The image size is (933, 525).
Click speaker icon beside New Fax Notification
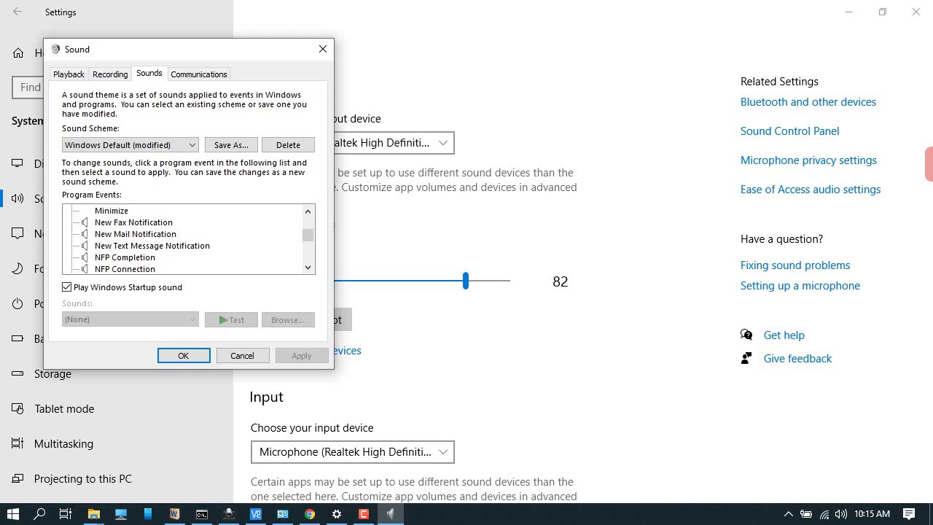pos(85,222)
